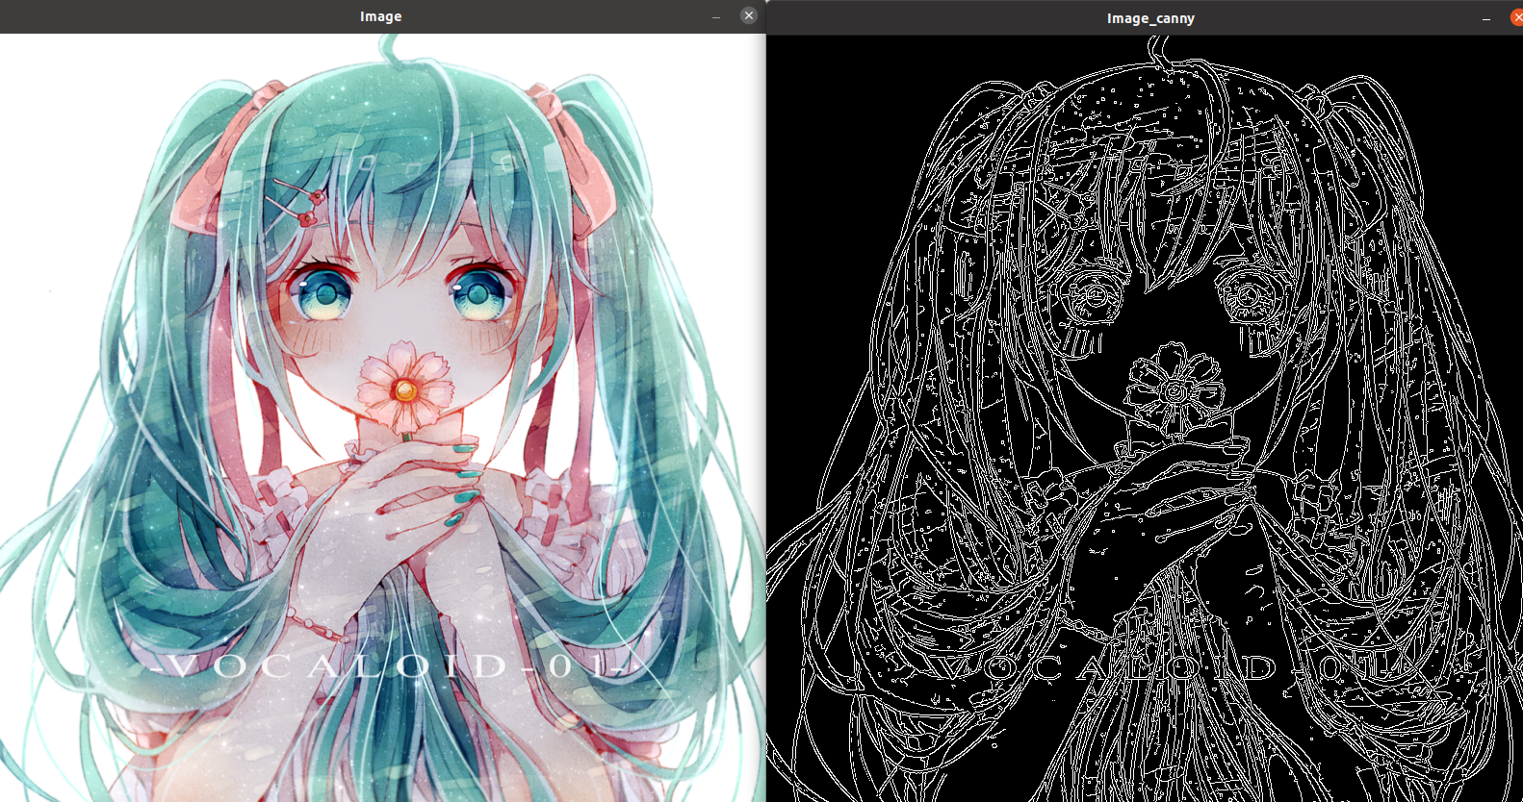This screenshot has width=1523, height=802.
Task: Close the Image_canny window
Action: pyautogui.click(x=1516, y=17)
